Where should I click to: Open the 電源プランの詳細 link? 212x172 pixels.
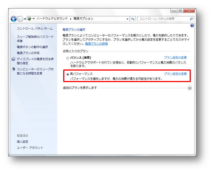pos(96,43)
